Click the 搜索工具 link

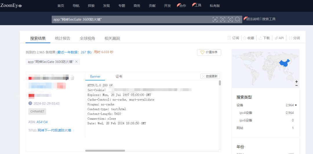coord(269,19)
